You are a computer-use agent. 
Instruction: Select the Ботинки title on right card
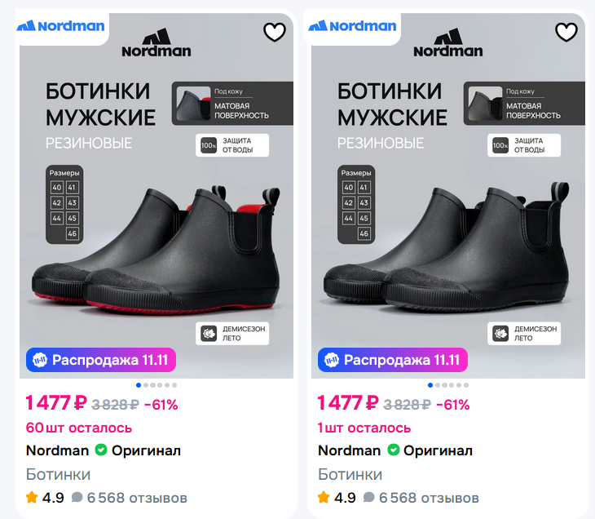coord(350,474)
